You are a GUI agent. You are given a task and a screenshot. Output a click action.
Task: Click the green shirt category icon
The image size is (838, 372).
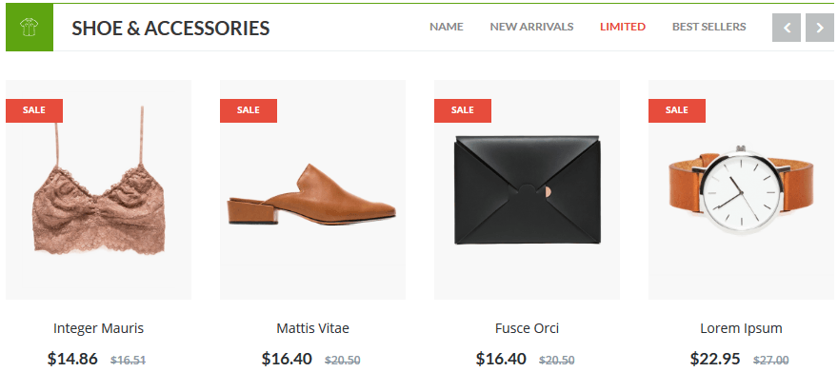tap(30, 28)
